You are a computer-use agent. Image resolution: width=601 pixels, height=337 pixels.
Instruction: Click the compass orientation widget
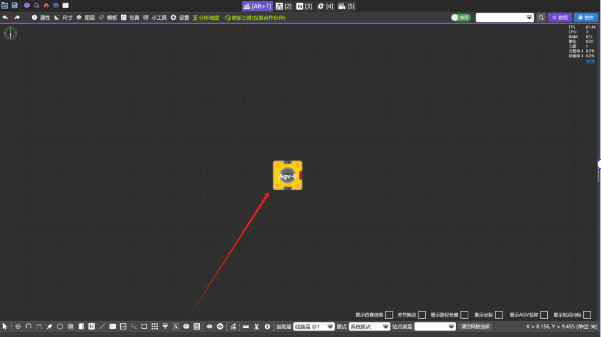10,33
